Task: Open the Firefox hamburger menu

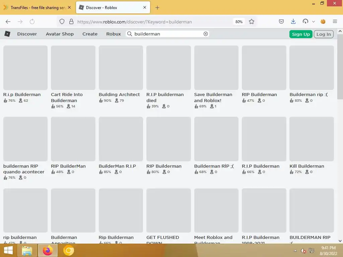Action: click(335, 21)
